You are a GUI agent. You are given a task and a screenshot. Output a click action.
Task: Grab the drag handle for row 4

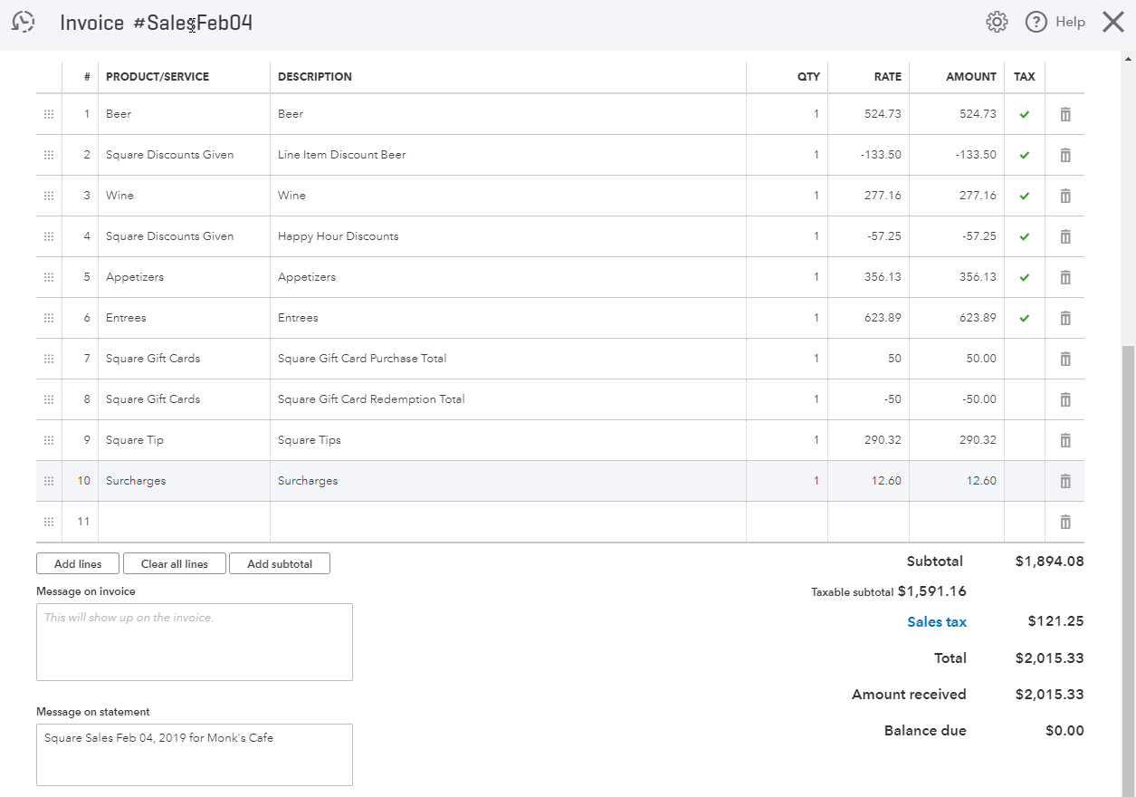tap(49, 236)
